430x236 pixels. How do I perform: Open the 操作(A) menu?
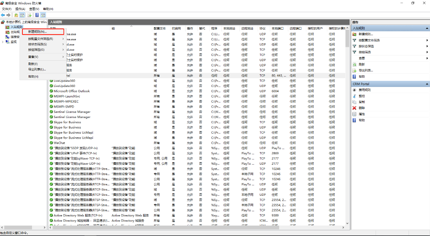coord(20,9)
